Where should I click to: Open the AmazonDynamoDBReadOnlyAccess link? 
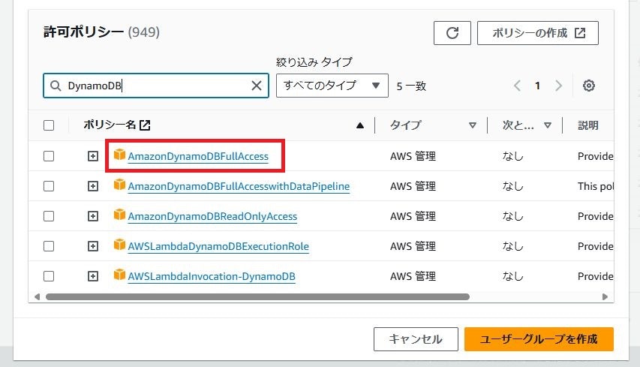[212, 216]
